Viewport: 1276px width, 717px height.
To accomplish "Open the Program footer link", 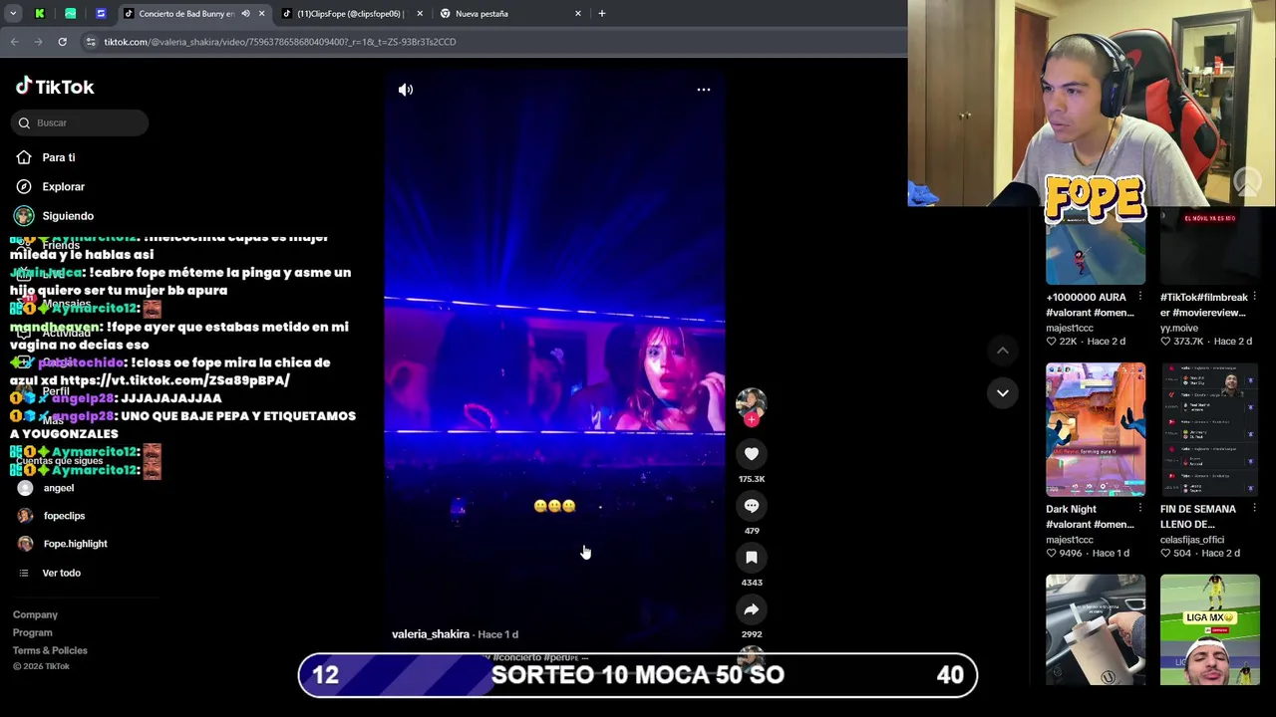I will (33, 633).
